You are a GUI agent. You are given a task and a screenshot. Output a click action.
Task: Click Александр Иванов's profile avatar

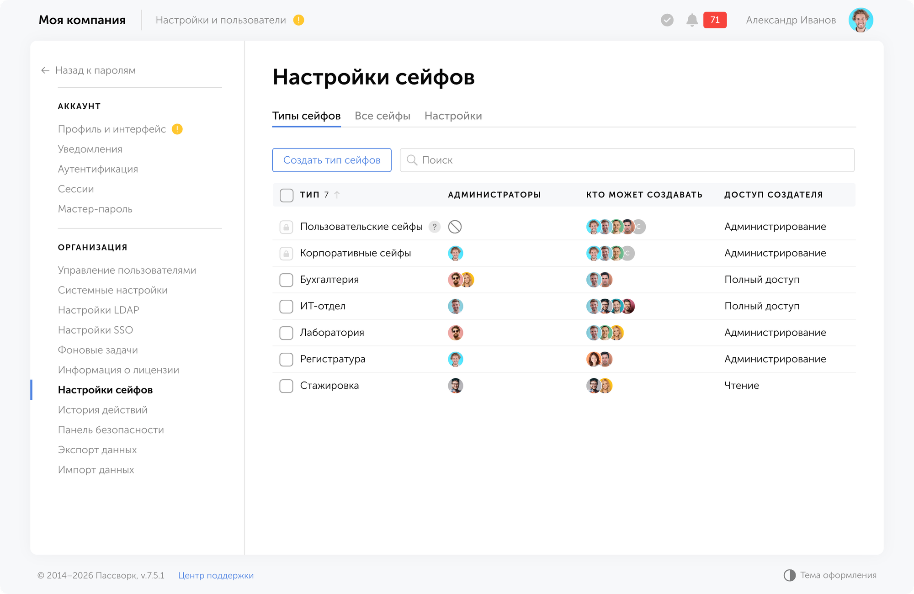[861, 20]
